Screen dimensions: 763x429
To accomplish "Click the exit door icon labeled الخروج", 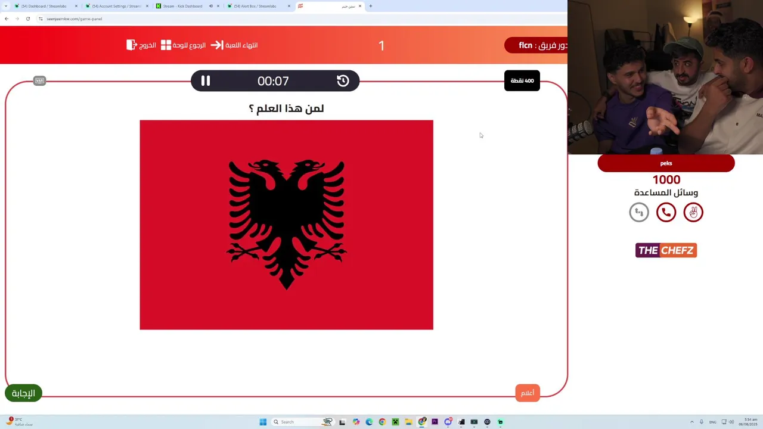I will pyautogui.click(x=132, y=45).
